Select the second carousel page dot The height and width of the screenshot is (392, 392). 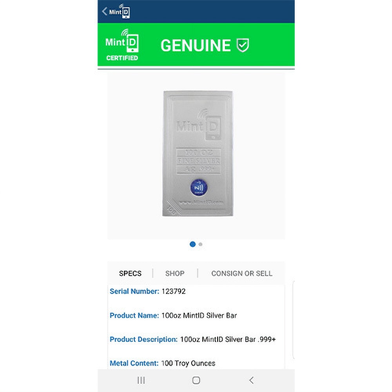pyautogui.click(x=200, y=244)
